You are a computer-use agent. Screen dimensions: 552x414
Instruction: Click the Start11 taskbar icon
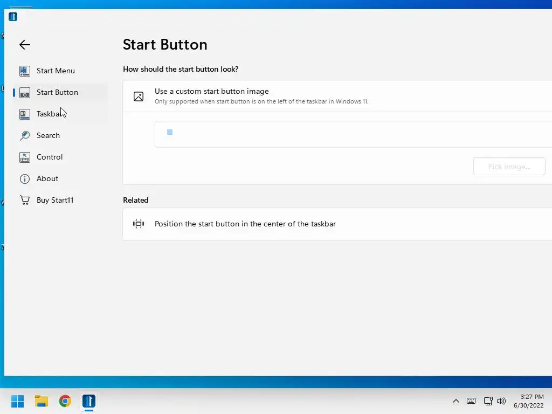pos(89,401)
